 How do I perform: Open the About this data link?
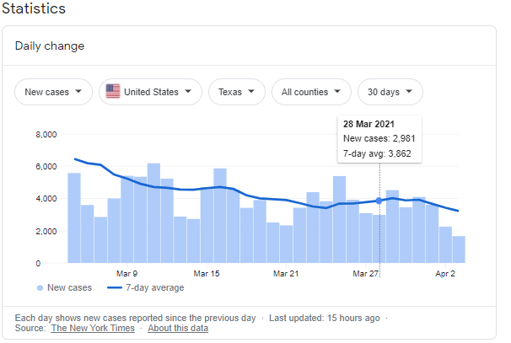178,328
